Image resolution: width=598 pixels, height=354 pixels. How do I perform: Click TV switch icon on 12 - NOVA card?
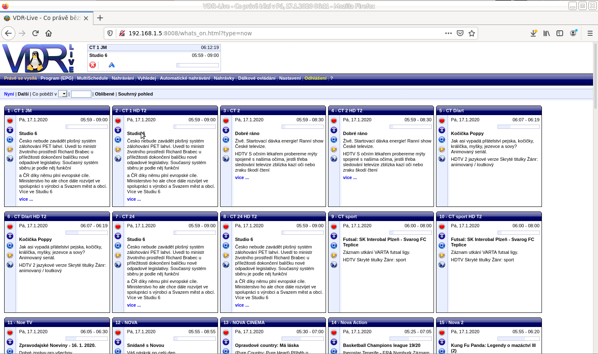pos(118,342)
